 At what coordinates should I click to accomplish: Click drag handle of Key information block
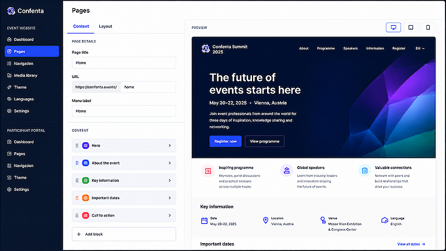pyautogui.click(x=77, y=180)
